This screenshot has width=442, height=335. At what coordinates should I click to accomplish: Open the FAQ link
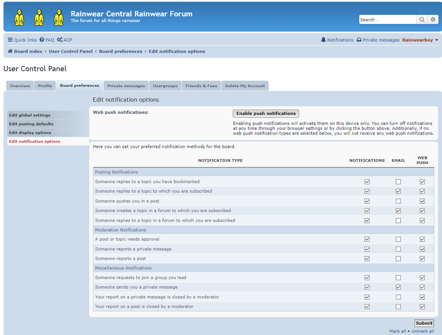click(x=49, y=40)
